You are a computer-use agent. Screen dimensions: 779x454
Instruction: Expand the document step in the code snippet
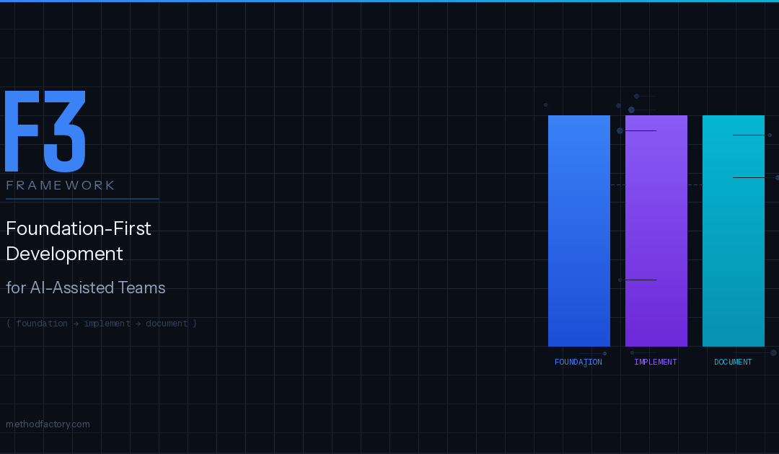click(x=167, y=324)
